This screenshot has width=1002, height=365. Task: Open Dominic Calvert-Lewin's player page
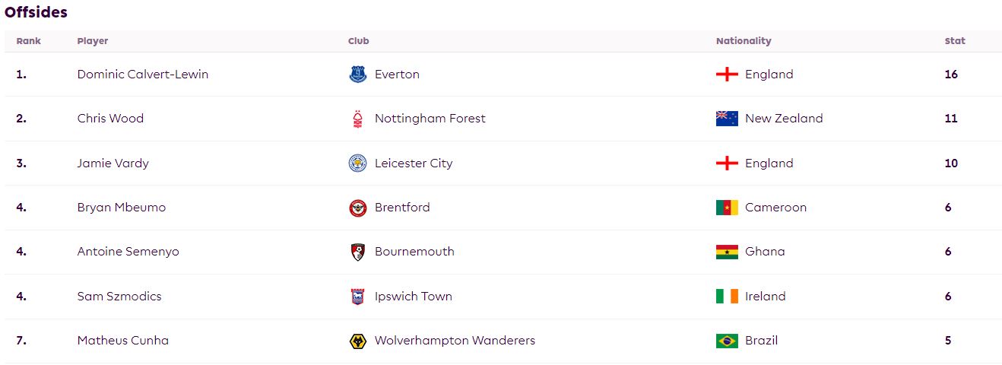143,75
